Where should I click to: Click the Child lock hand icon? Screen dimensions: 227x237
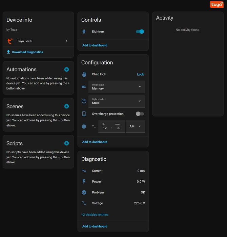[x=84, y=74]
